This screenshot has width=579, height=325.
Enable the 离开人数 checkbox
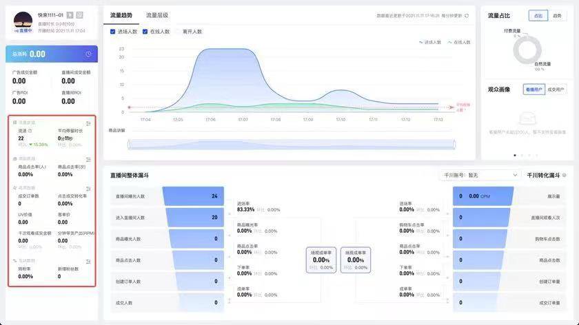coord(178,31)
